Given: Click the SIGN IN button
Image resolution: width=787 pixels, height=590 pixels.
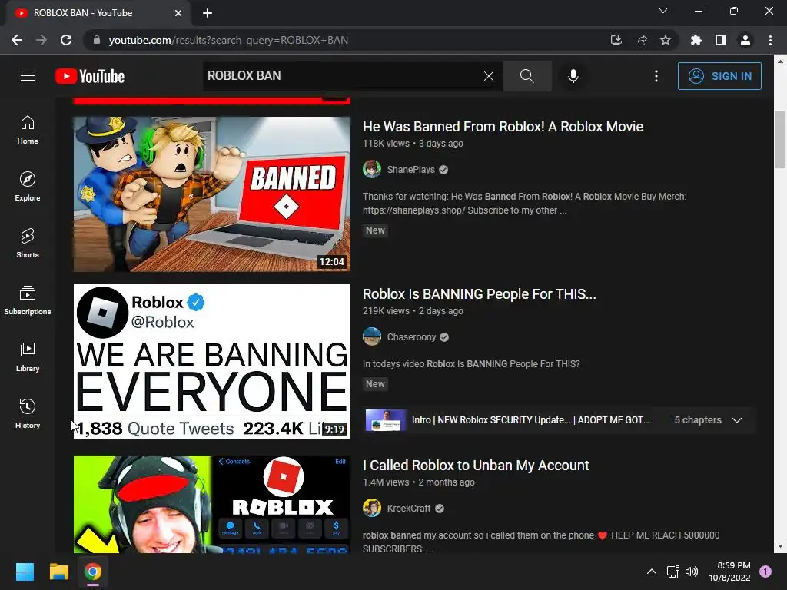Looking at the screenshot, I should [x=719, y=76].
